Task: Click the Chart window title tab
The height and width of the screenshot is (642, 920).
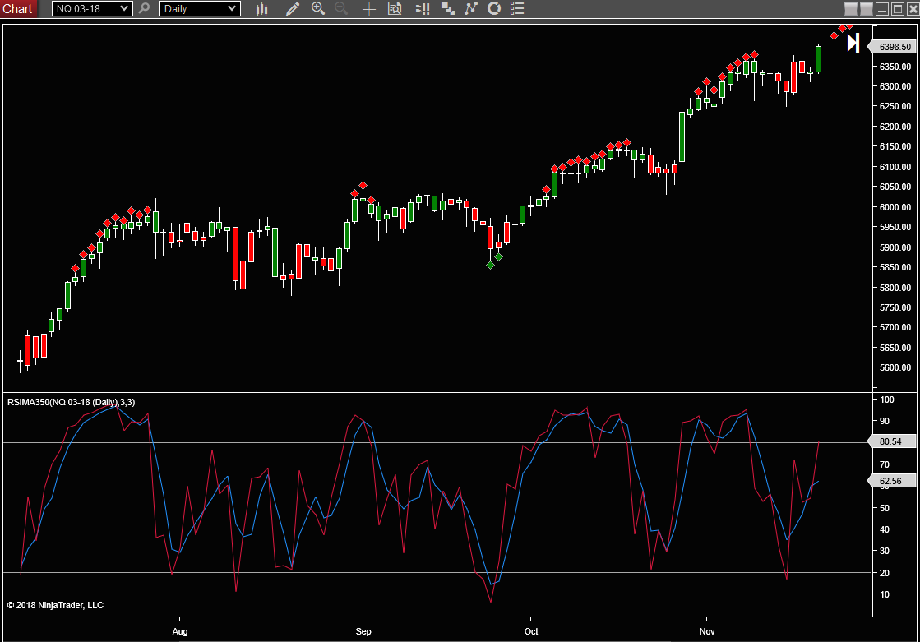Action: 18,9
